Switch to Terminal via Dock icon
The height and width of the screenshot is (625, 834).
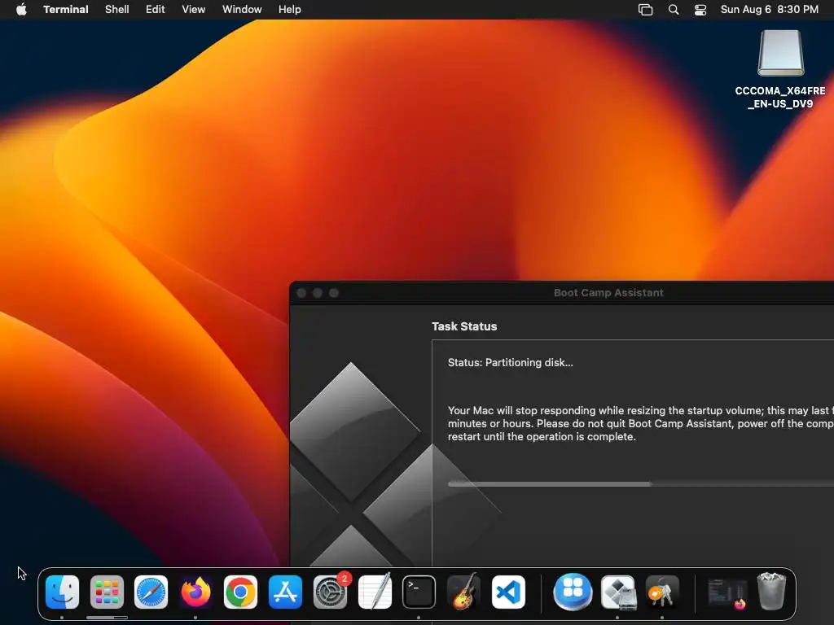tap(419, 592)
